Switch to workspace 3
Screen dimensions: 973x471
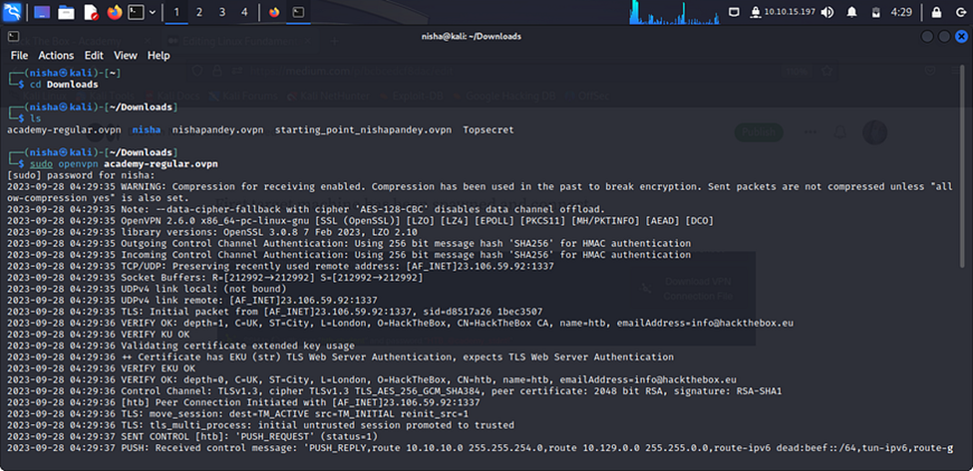pos(222,12)
